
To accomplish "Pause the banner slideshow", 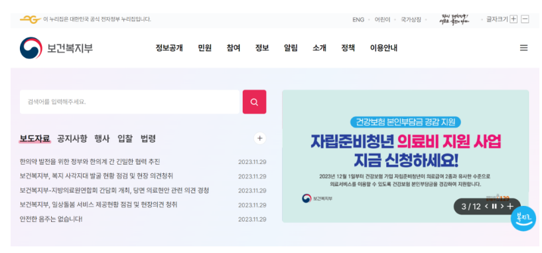I will click(x=494, y=207).
